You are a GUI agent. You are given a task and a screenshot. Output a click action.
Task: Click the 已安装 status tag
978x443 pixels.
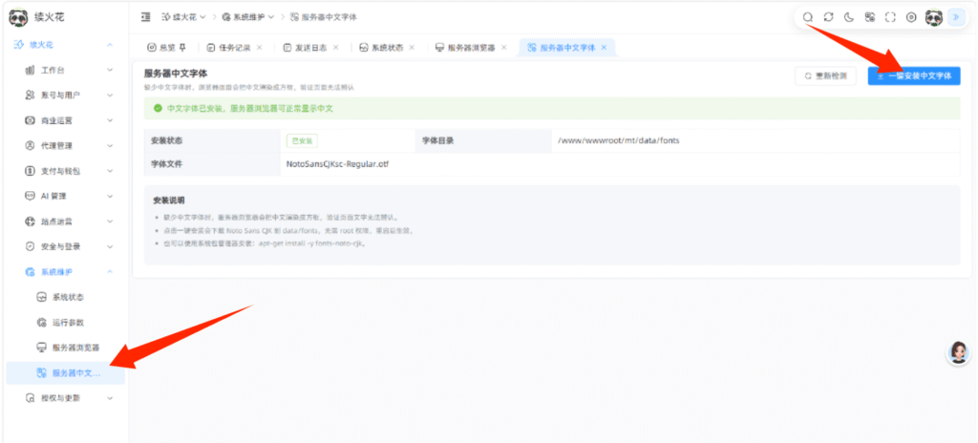pos(303,141)
